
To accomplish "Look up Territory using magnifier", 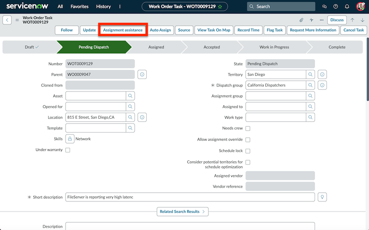I will click(x=310, y=74).
